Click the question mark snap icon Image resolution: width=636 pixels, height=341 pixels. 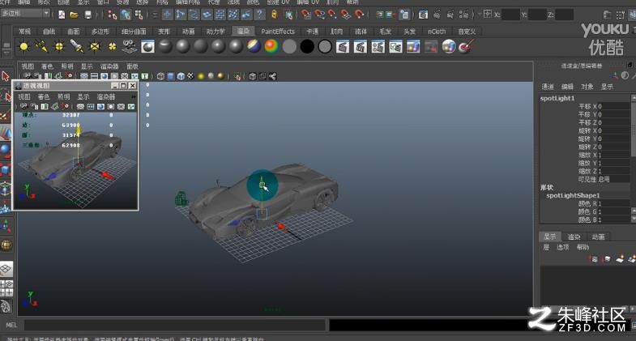tap(259, 15)
